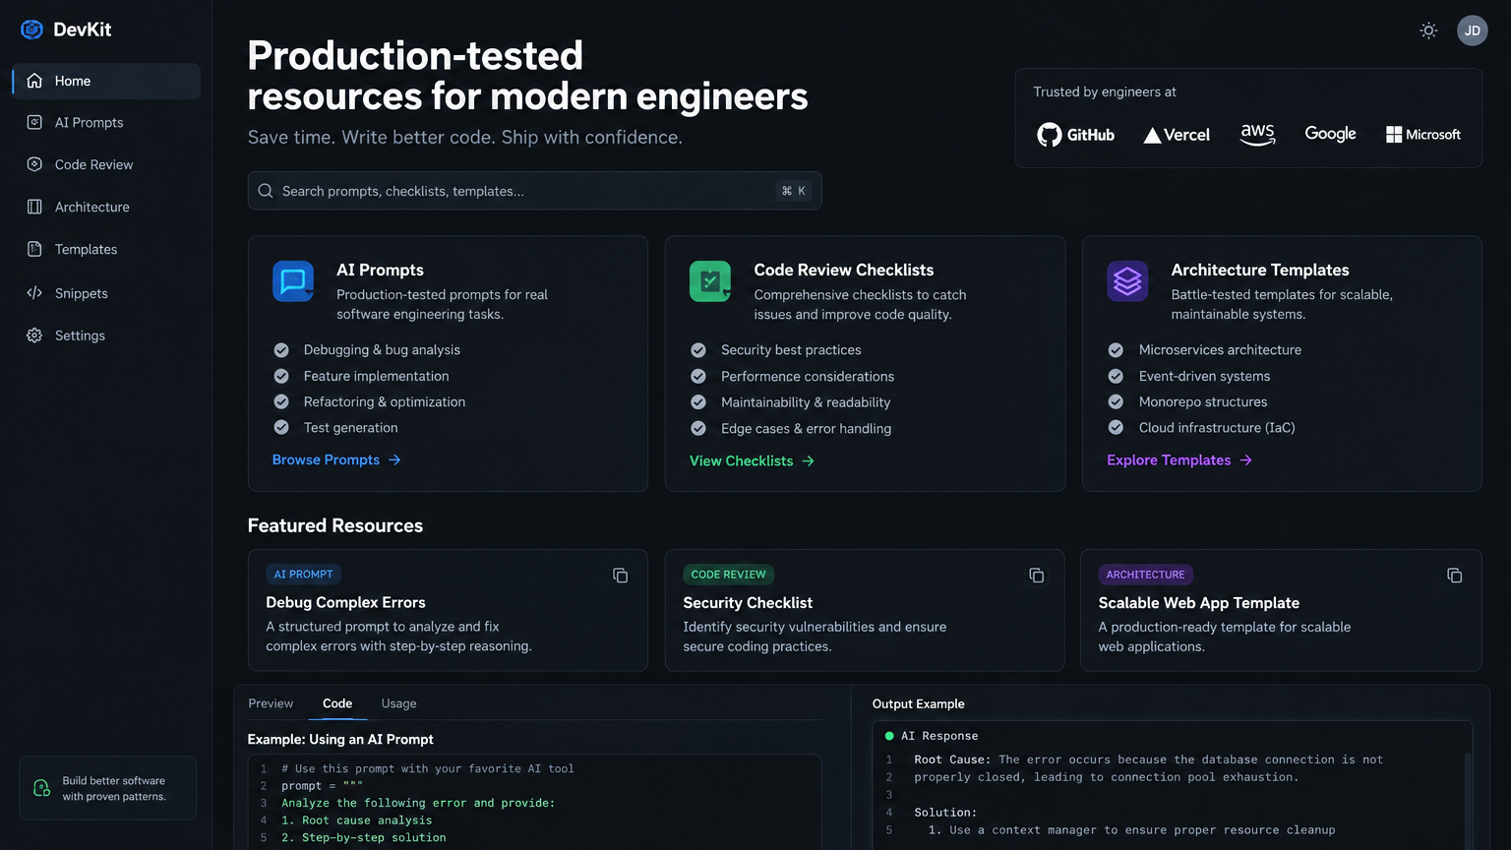Open the Scalable Web App Template title

pyautogui.click(x=1199, y=603)
